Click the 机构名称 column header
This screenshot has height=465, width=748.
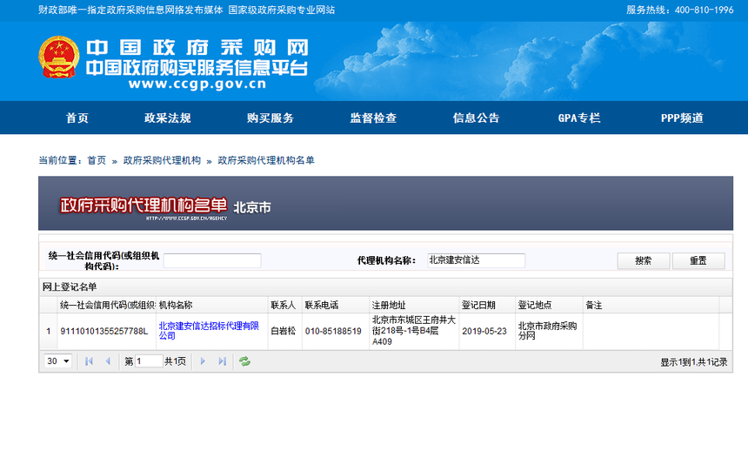pyautogui.click(x=212, y=305)
